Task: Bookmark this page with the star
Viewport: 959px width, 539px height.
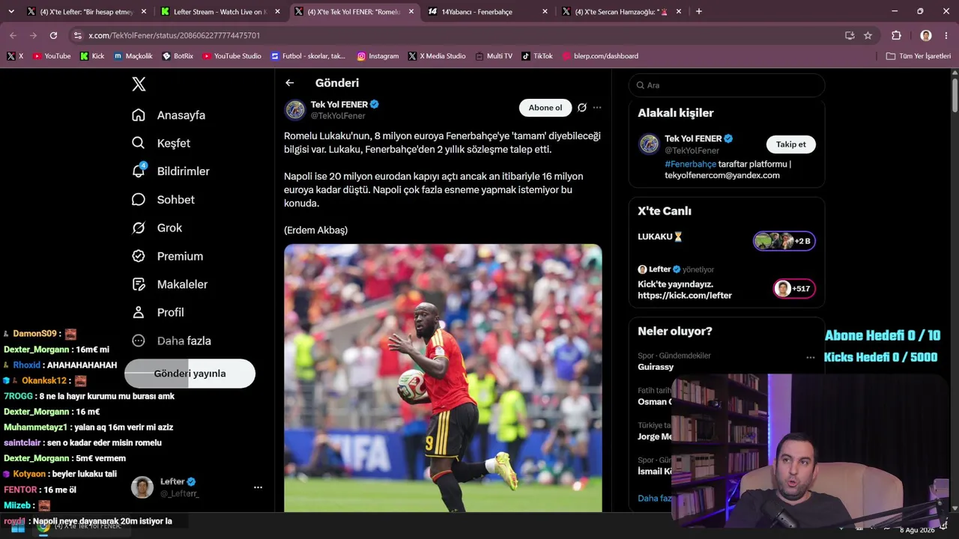Action: [x=868, y=35]
